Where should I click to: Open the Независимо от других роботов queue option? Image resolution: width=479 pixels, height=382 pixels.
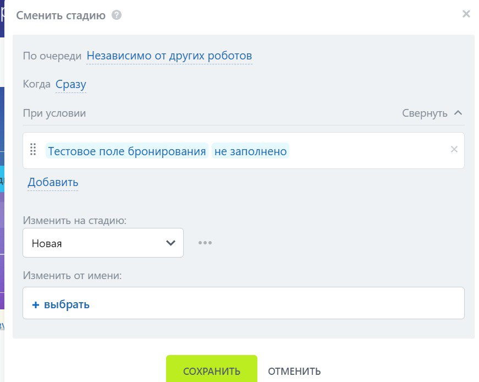[169, 56]
